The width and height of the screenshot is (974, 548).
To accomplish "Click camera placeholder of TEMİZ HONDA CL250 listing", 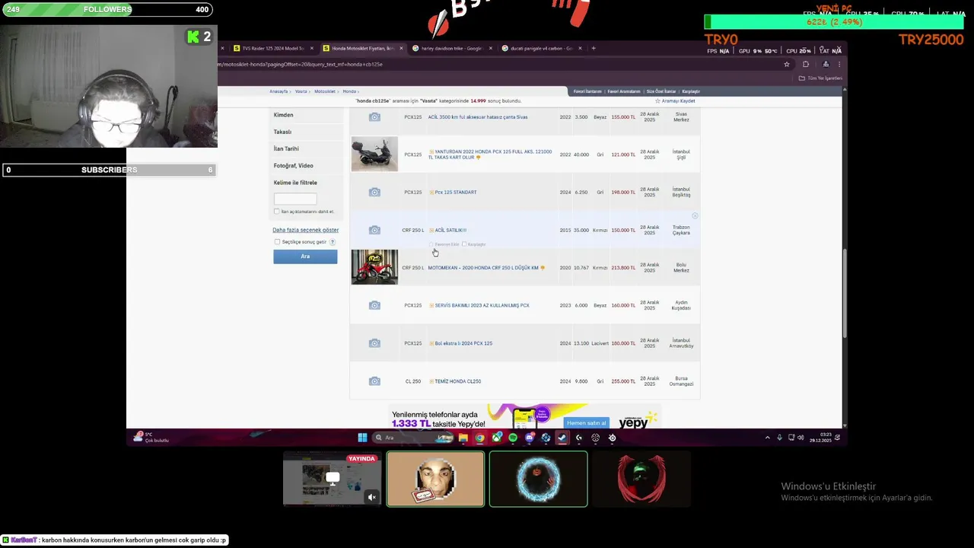I will [x=374, y=381].
